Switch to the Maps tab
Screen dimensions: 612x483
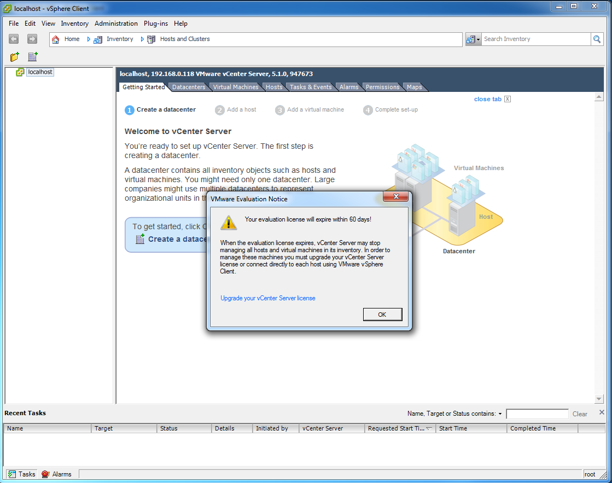[x=415, y=87]
